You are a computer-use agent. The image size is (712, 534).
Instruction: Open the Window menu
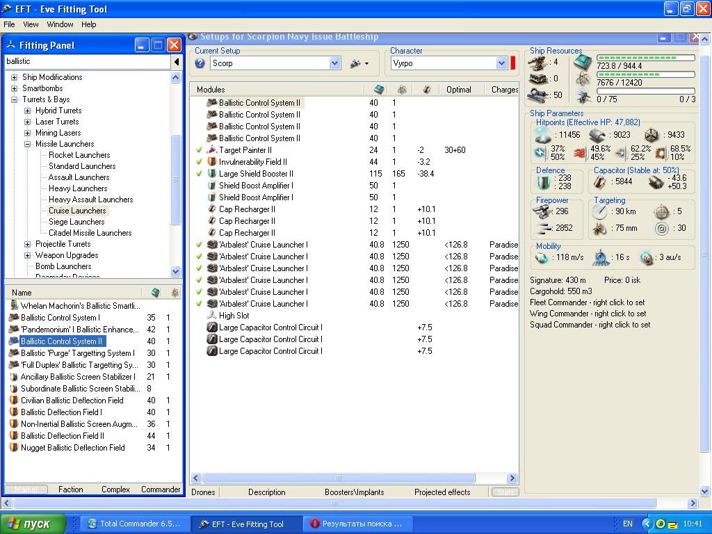(x=60, y=24)
